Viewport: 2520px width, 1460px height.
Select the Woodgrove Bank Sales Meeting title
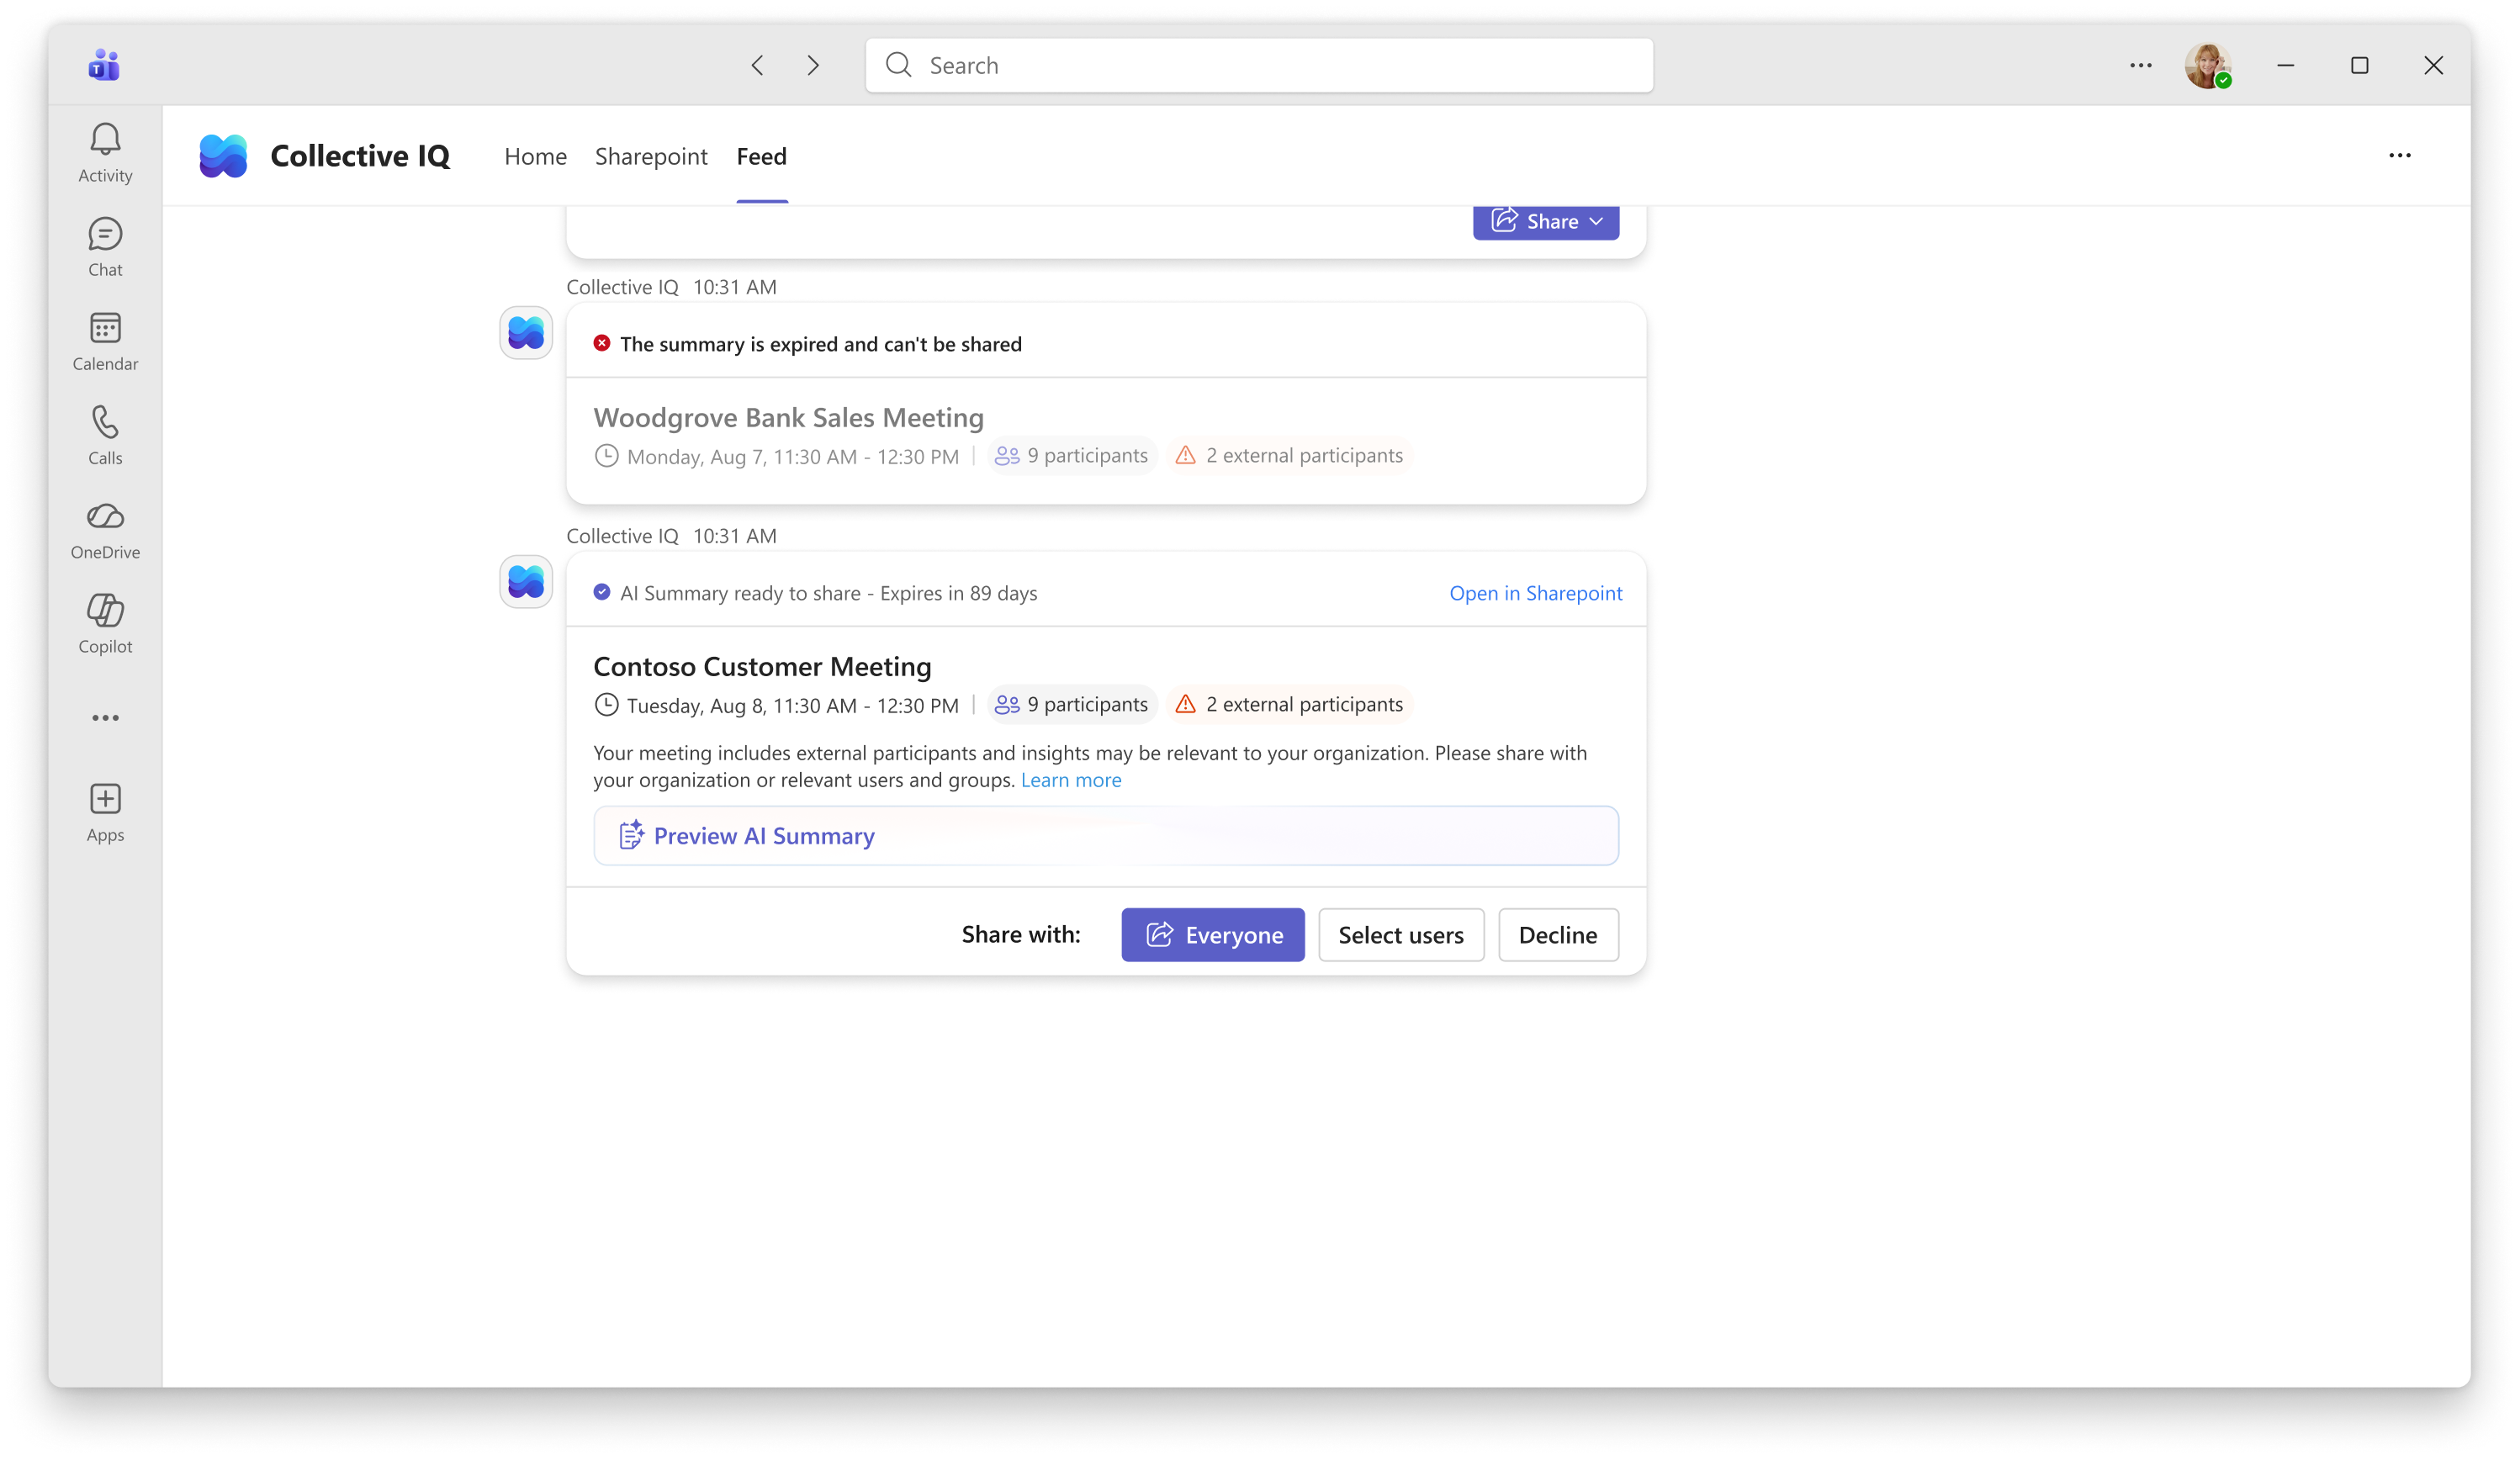(789, 417)
